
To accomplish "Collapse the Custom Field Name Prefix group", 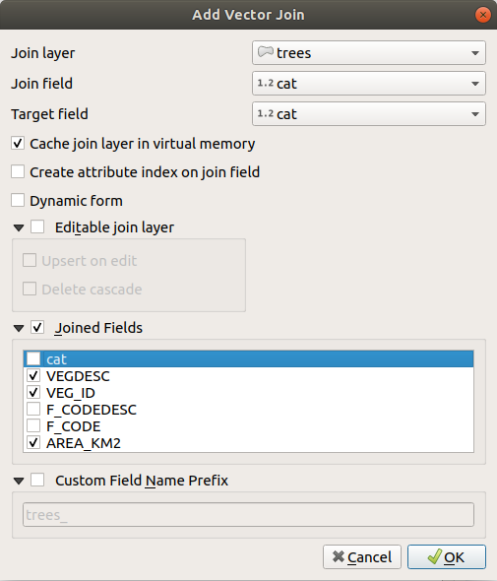I will [19, 481].
